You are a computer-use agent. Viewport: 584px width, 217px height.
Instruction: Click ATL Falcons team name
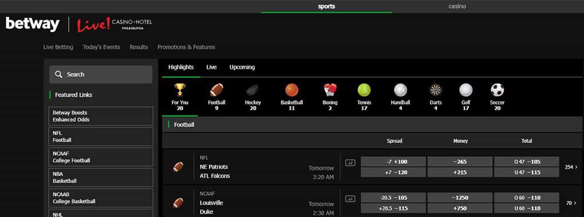[x=215, y=176]
